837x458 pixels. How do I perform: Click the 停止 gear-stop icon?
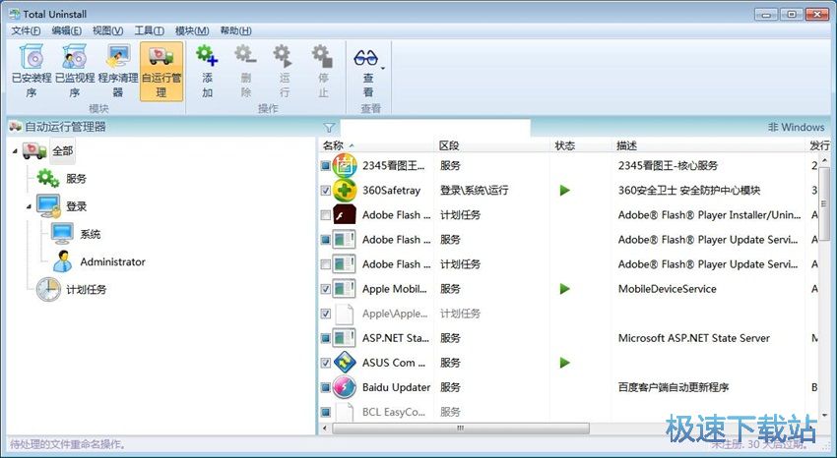coord(322,55)
